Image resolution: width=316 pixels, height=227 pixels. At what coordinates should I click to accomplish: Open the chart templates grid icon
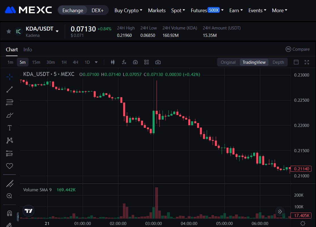click(x=146, y=62)
